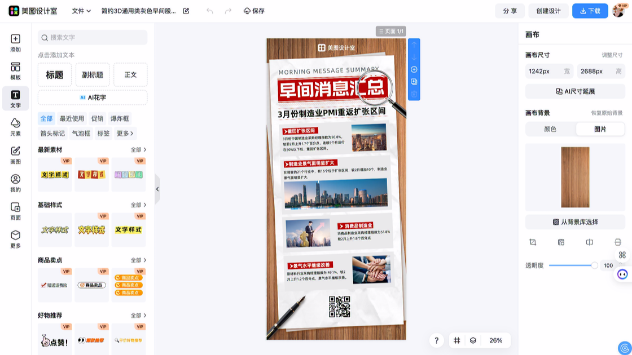Click the add page plus icon beside canvas
632x355 pixels.
[x=414, y=69]
